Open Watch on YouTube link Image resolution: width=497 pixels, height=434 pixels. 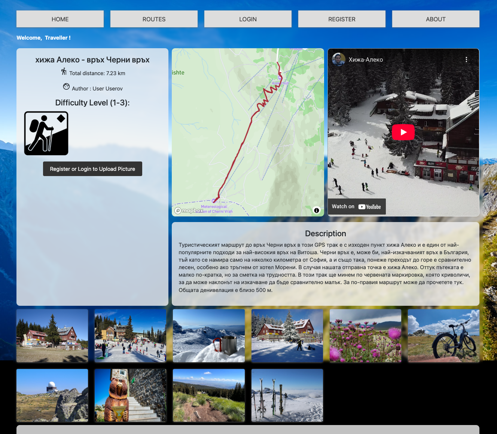357,206
